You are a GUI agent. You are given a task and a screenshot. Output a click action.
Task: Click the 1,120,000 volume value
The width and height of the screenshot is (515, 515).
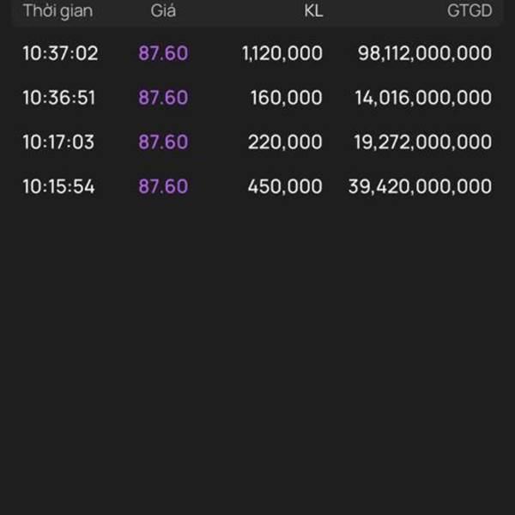click(282, 53)
